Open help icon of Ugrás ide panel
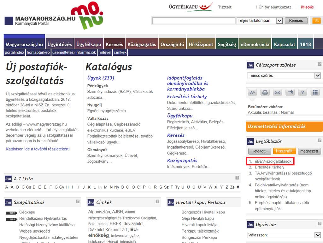This screenshot has width=323, height=243. coord(320,223)
